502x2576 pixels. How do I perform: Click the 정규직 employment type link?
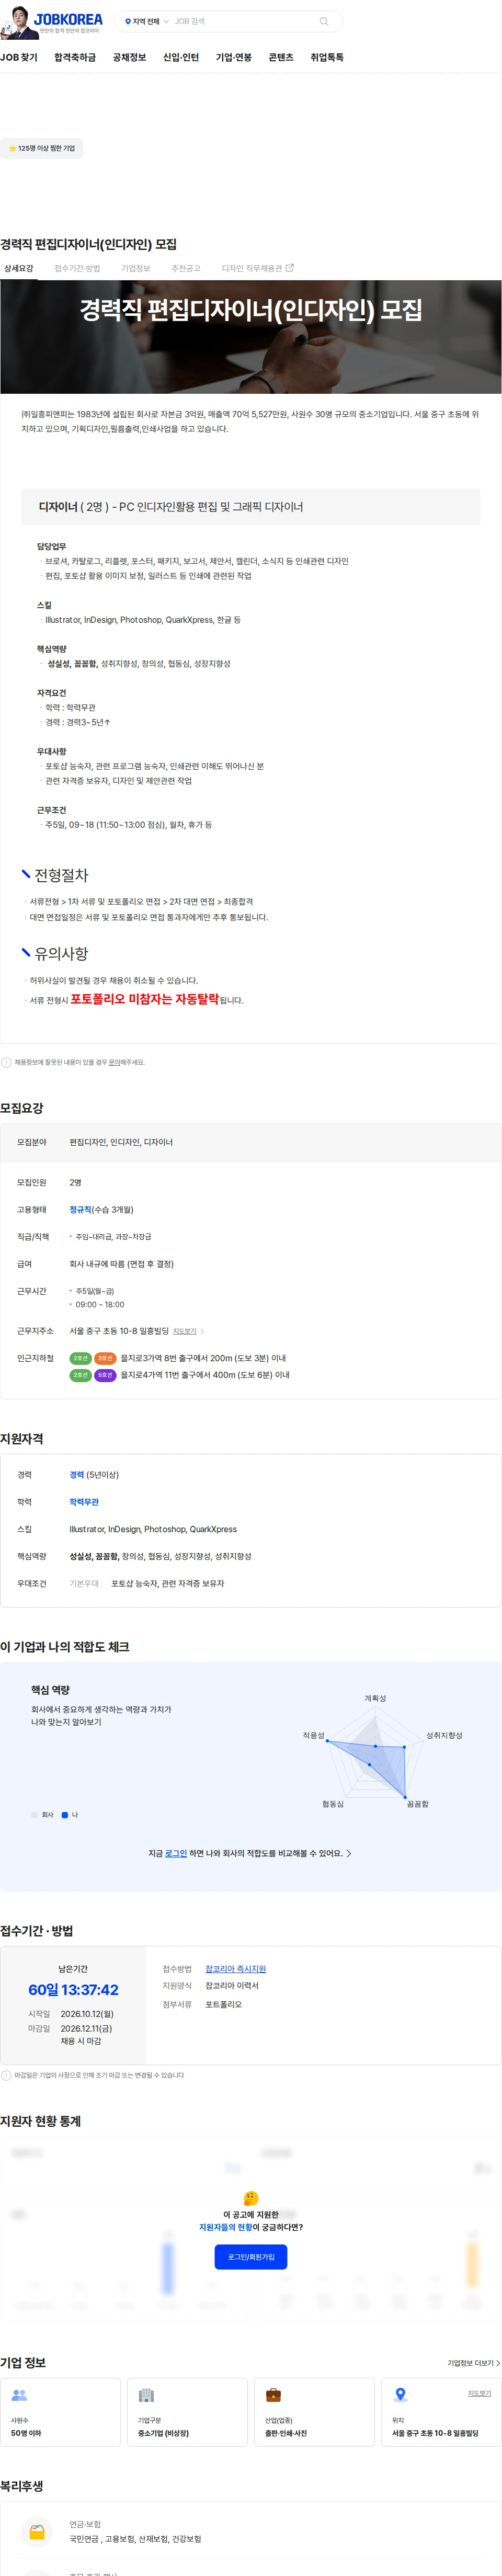point(80,1209)
